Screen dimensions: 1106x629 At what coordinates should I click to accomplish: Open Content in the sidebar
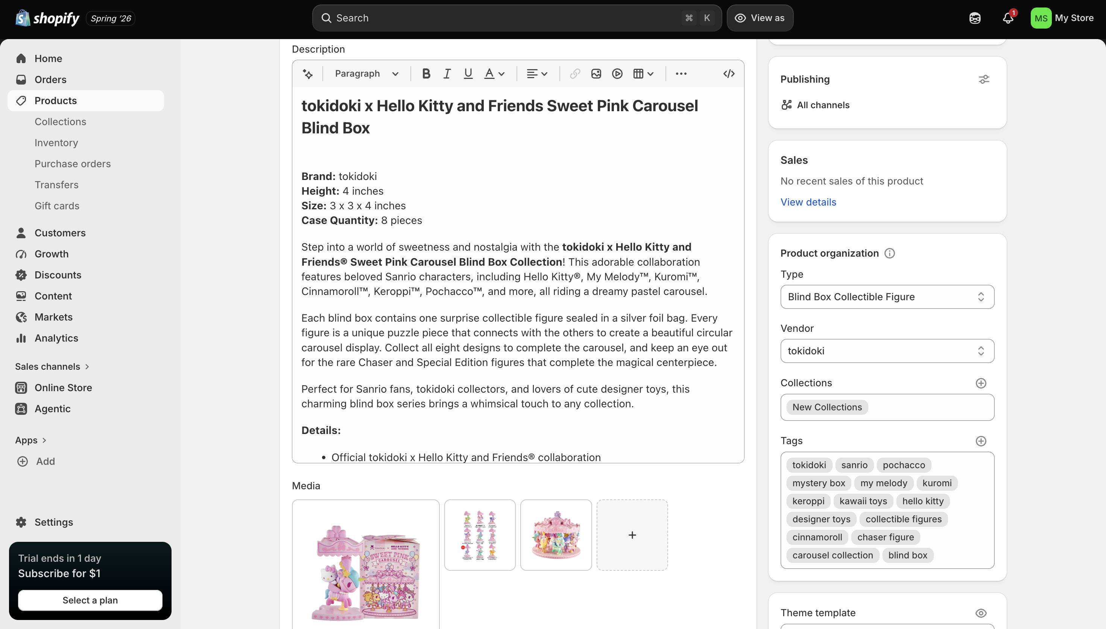(86, 296)
